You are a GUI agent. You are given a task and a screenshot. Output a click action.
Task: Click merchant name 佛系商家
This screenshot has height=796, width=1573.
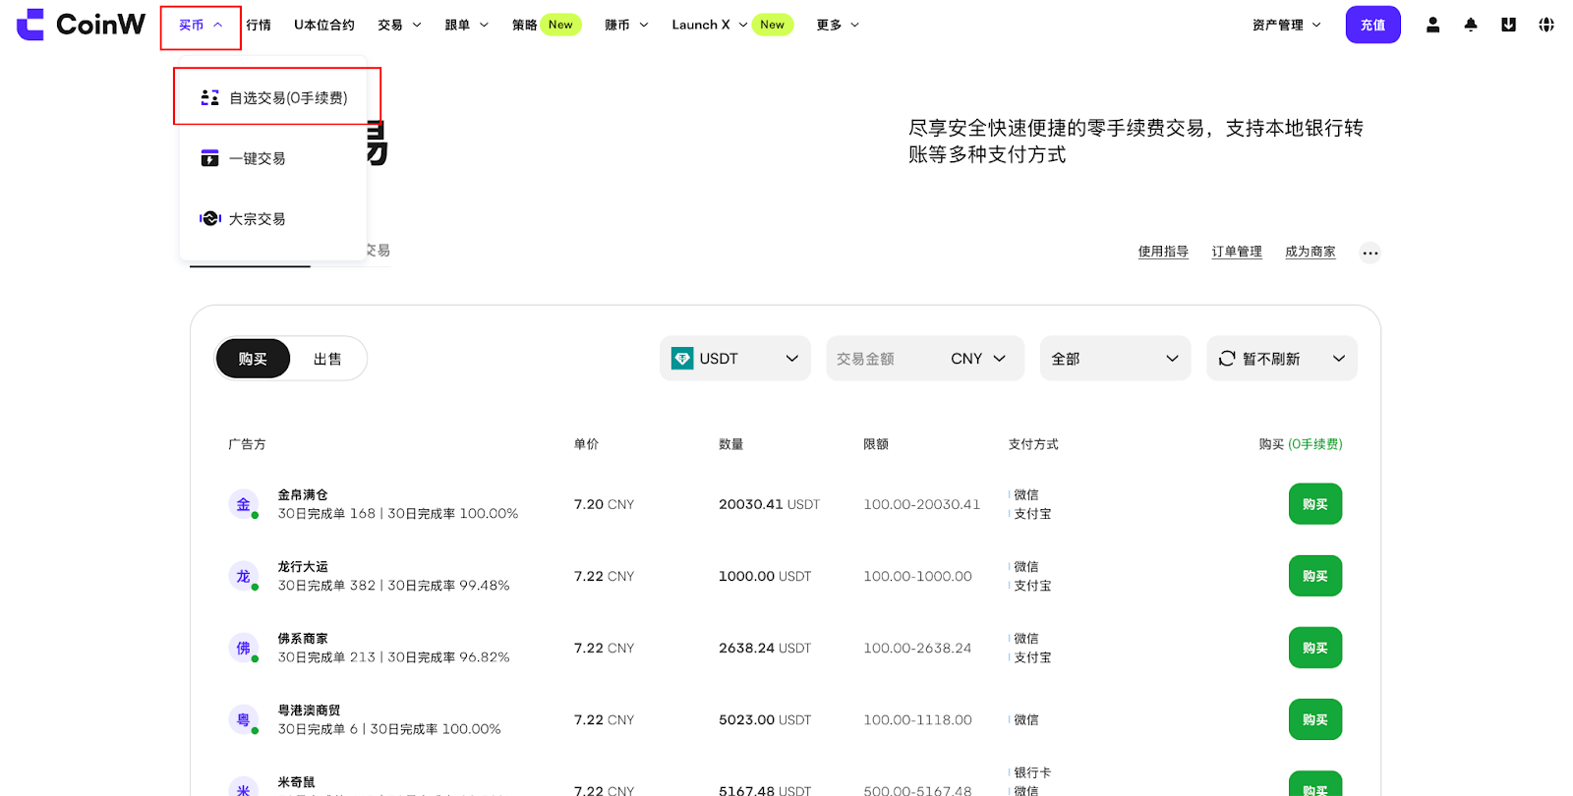(x=303, y=638)
